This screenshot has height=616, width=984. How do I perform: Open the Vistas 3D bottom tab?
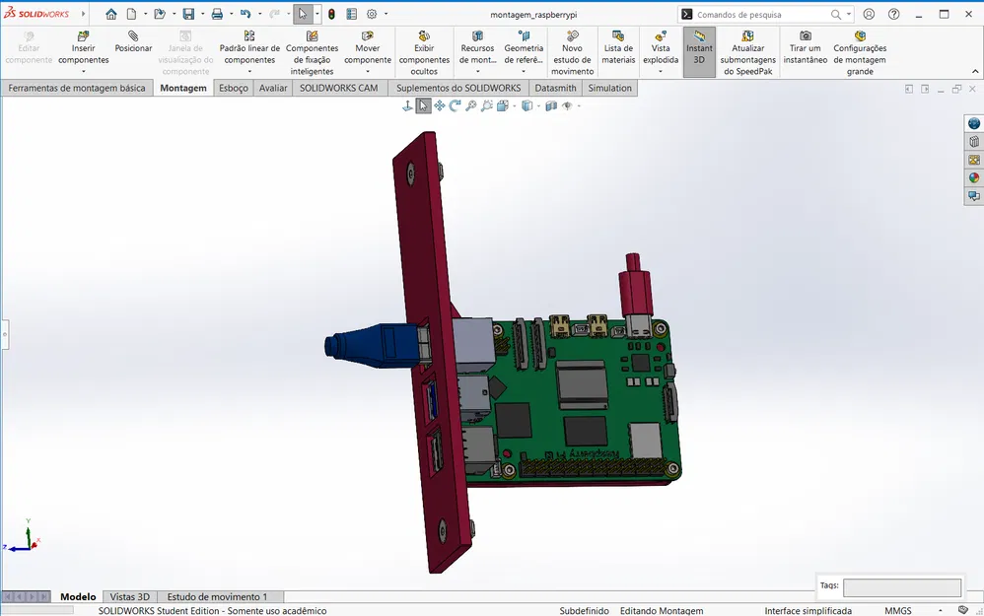tap(130, 596)
